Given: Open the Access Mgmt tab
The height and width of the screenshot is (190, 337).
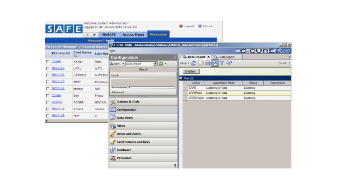Looking at the screenshot, I should 133,35.
